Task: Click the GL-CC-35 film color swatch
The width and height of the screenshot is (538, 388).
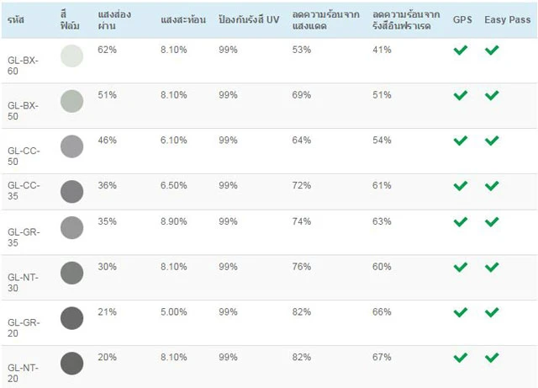Action: point(72,192)
